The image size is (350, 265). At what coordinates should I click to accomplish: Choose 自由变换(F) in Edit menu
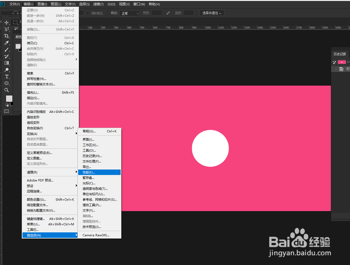click(50, 128)
